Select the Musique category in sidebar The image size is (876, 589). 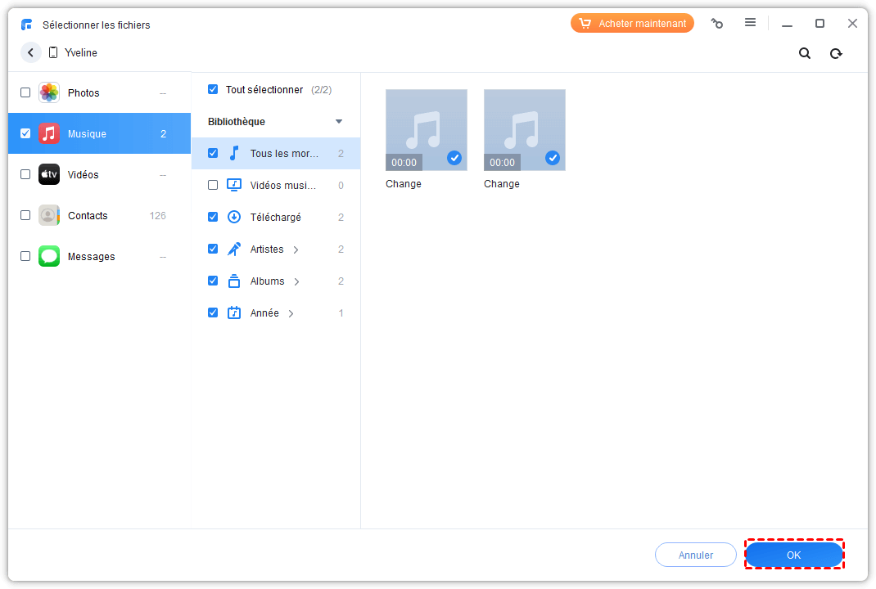click(x=87, y=133)
